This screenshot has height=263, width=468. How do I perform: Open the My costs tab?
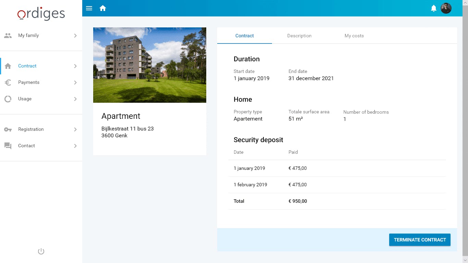click(354, 36)
